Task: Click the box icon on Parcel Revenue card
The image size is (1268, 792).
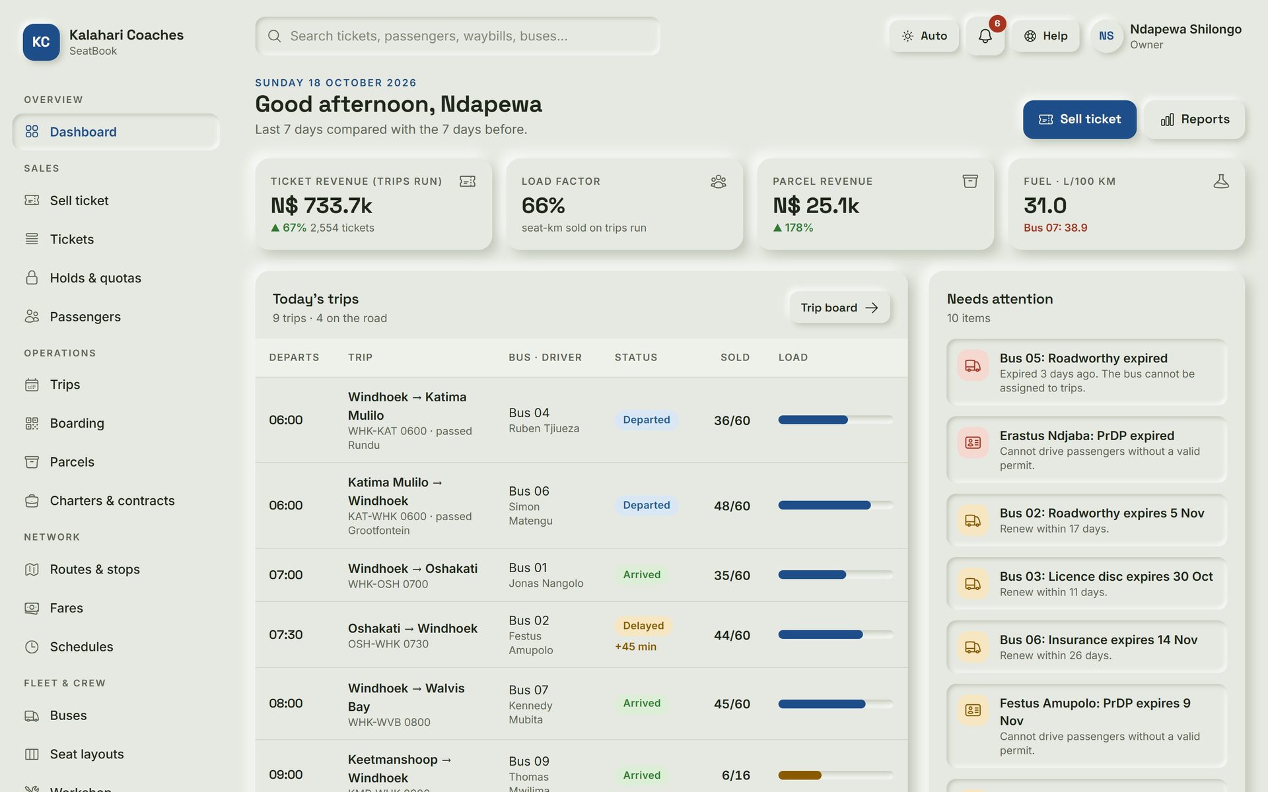Action: [970, 181]
